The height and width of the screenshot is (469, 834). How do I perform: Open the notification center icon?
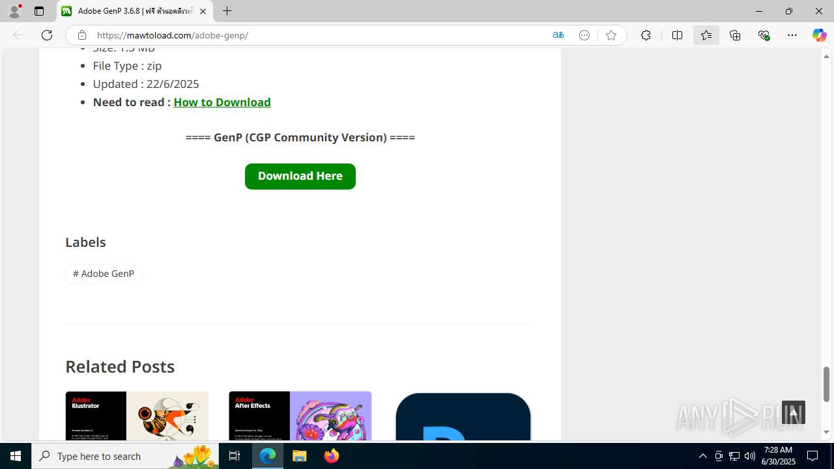pyautogui.click(x=812, y=456)
